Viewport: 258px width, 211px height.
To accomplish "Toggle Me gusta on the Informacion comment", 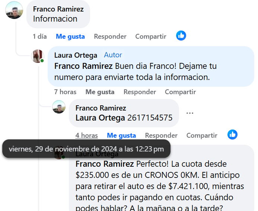I will pos(70,36).
